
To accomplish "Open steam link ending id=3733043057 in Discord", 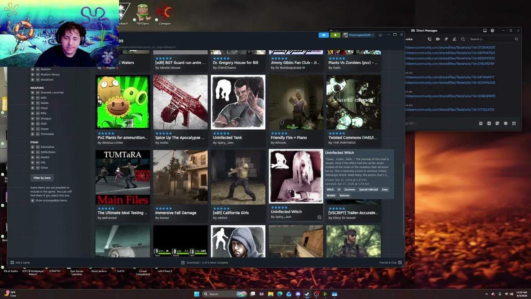I will click(x=450, y=47).
